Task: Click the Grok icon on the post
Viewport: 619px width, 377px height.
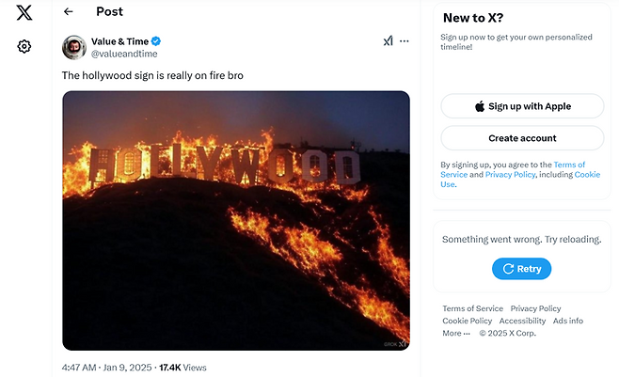Action: [x=388, y=41]
